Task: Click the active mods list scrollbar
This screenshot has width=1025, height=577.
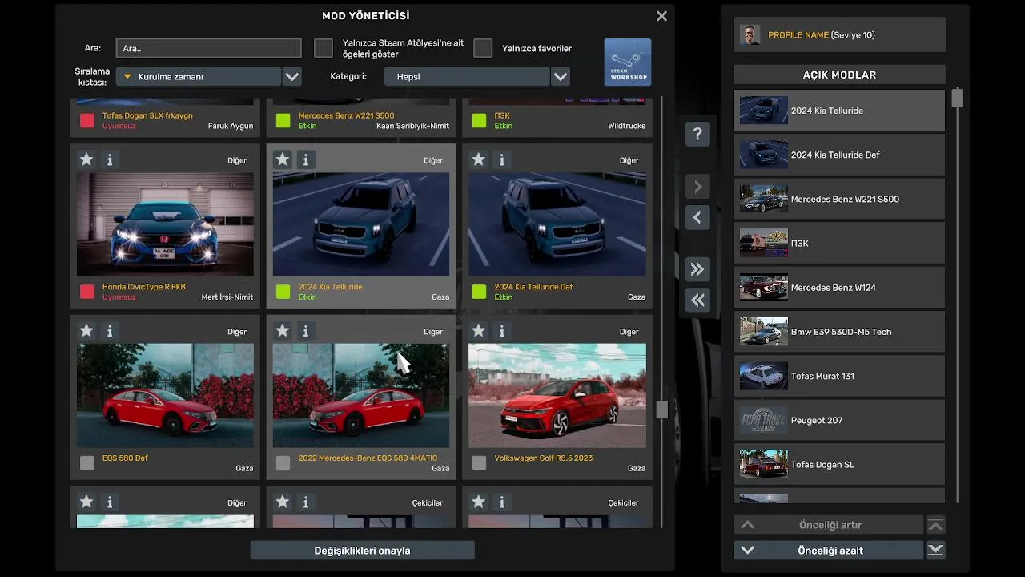Action: pos(957,98)
